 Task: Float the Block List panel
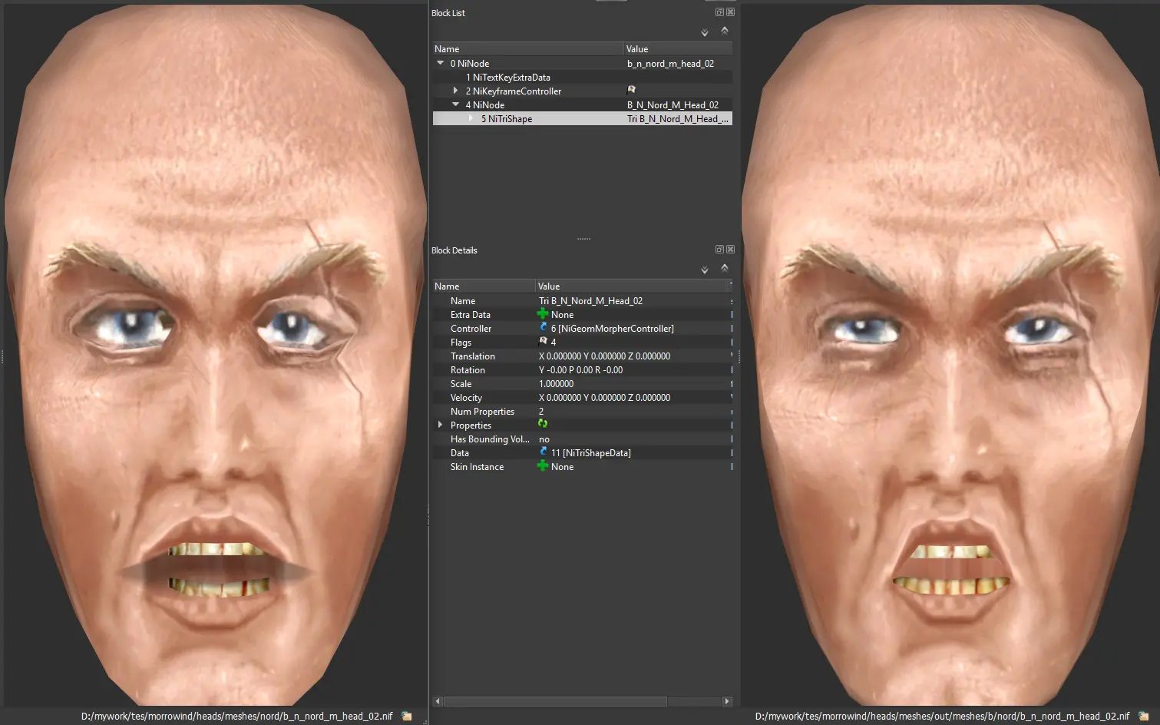(719, 12)
